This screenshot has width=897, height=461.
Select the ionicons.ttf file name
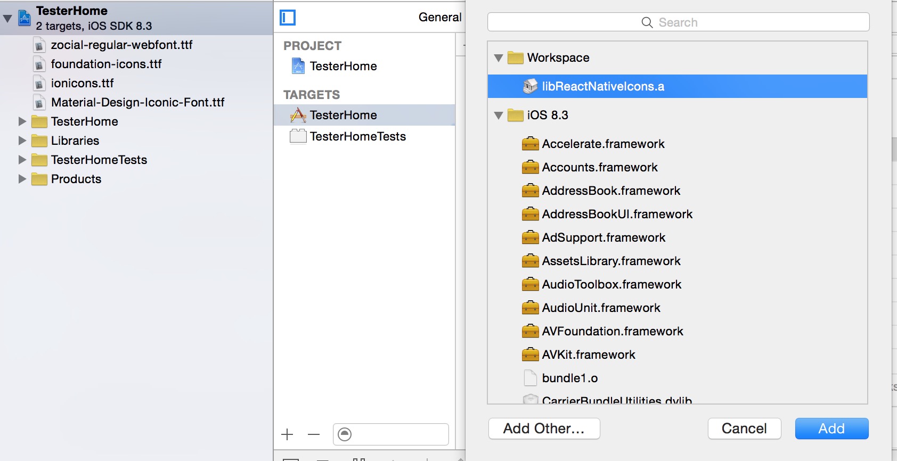coord(83,83)
